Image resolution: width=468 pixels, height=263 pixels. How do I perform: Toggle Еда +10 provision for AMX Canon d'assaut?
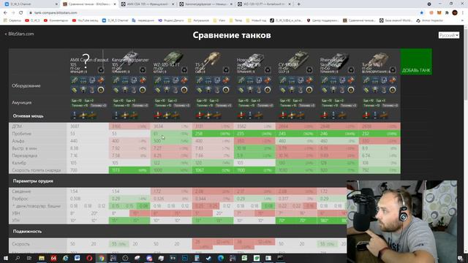point(77,101)
